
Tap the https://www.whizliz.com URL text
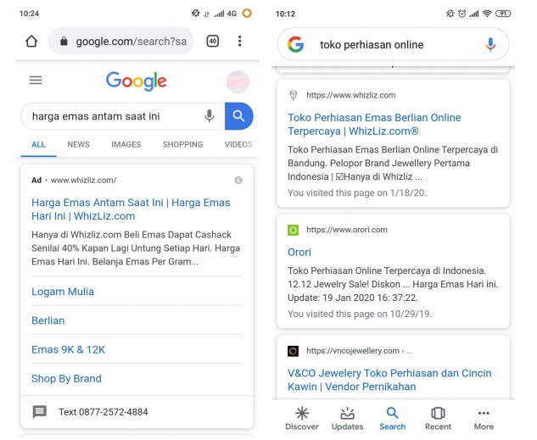tap(350, 95)
